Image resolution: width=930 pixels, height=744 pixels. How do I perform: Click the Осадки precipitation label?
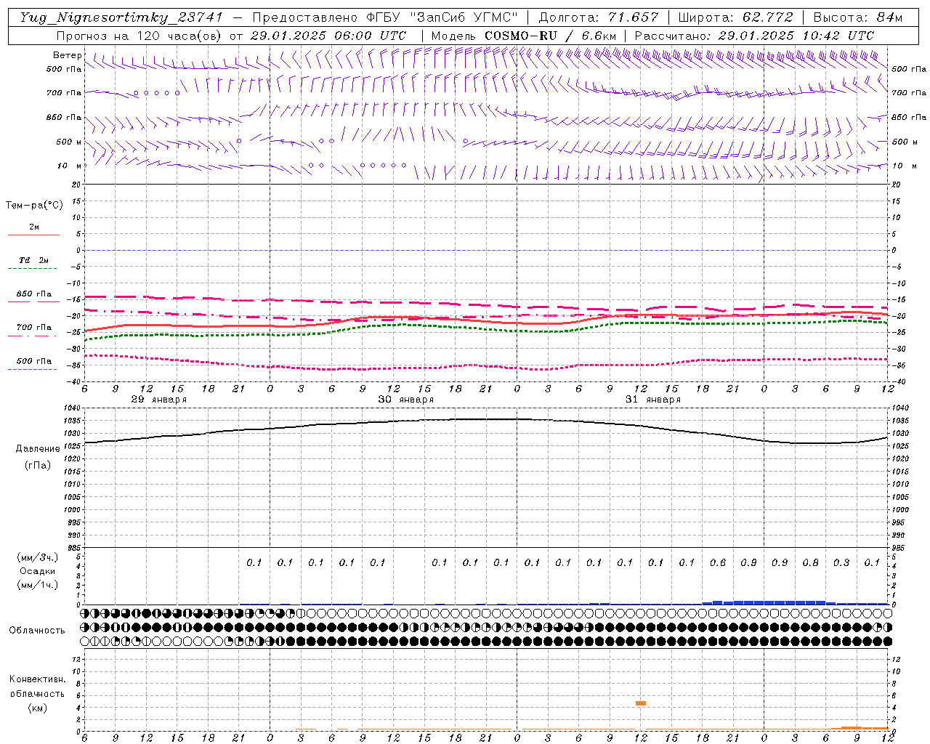[x=37, y=571]
